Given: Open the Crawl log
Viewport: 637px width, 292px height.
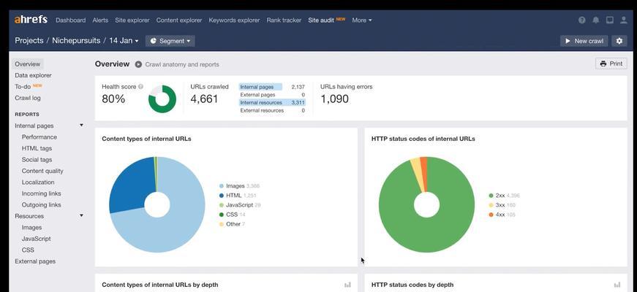Looking at the screenshot, I should 28,98.
